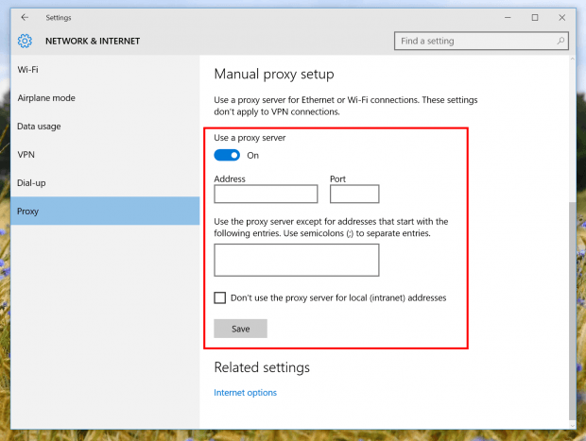Turn off the Use a proxy server toggle
Screen dimensions: 586x441
227,155
